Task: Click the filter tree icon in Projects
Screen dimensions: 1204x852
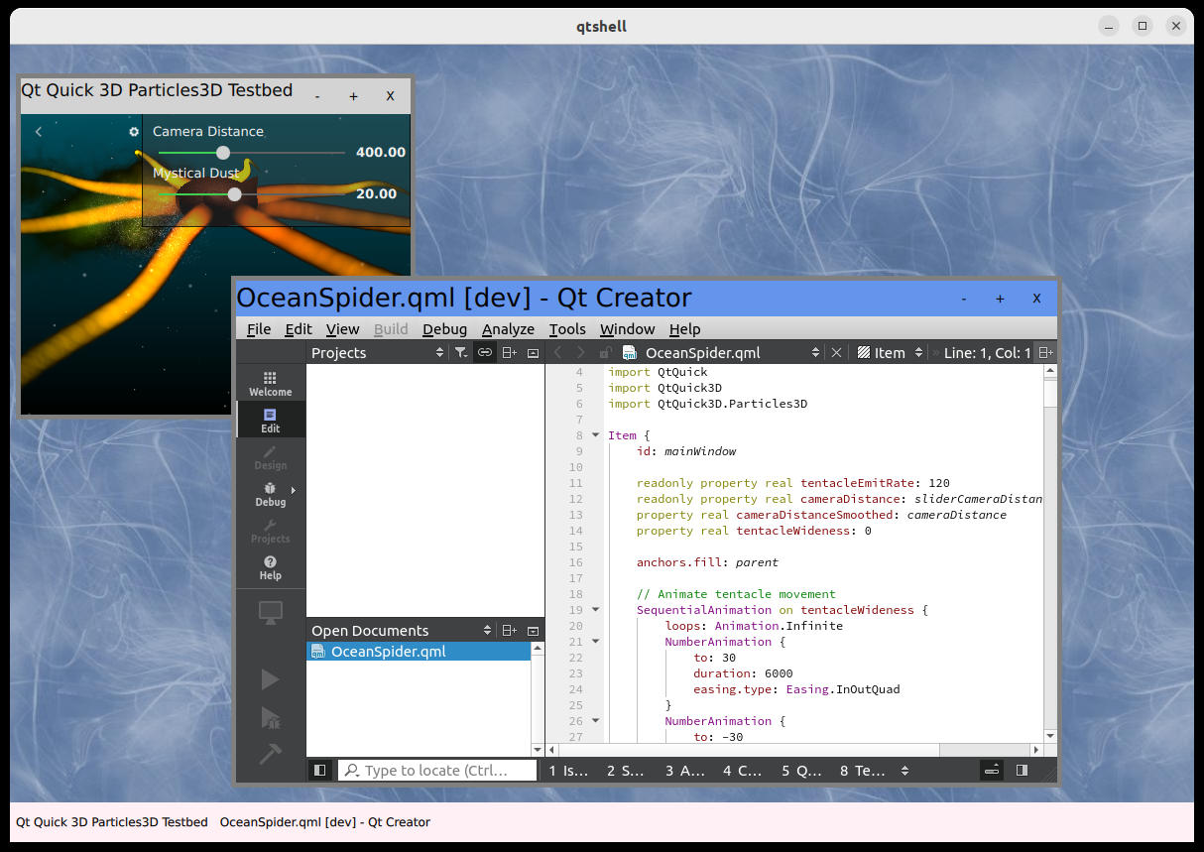Action: pos(461,352)
